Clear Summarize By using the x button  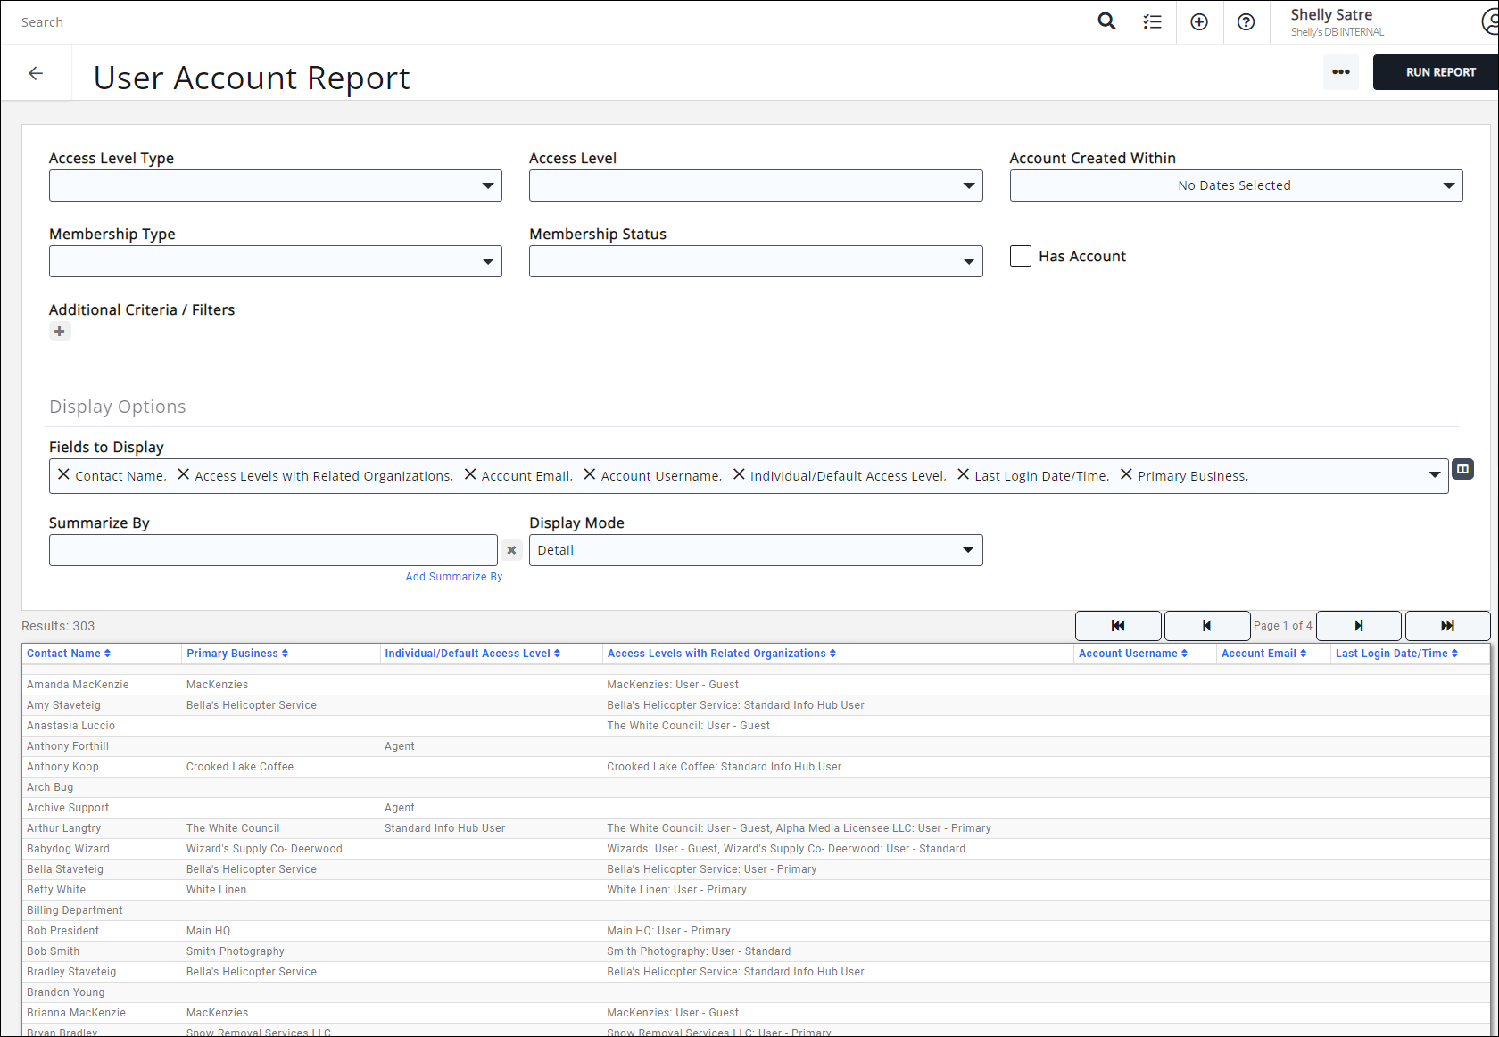511,550
